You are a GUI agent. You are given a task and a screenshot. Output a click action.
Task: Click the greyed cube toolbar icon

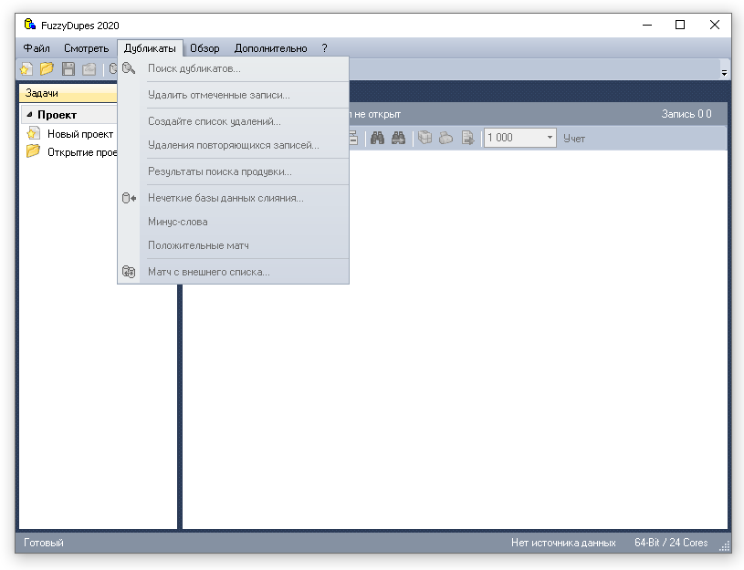pyautogui.click(x=425, y=138)
